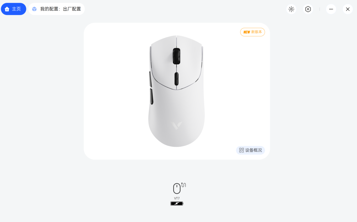Select the forward side button on the mouse
This screenshot has width=357, height=222.
point(151,79)
